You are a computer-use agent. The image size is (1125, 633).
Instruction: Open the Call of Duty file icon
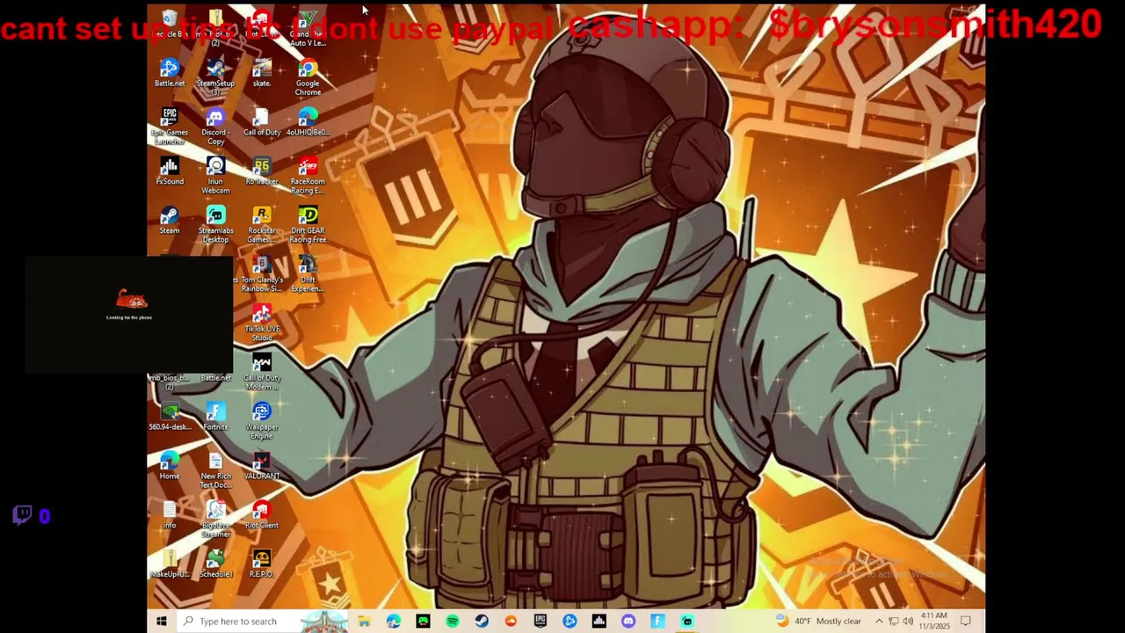pyautogui.click(x=261, y=123)
